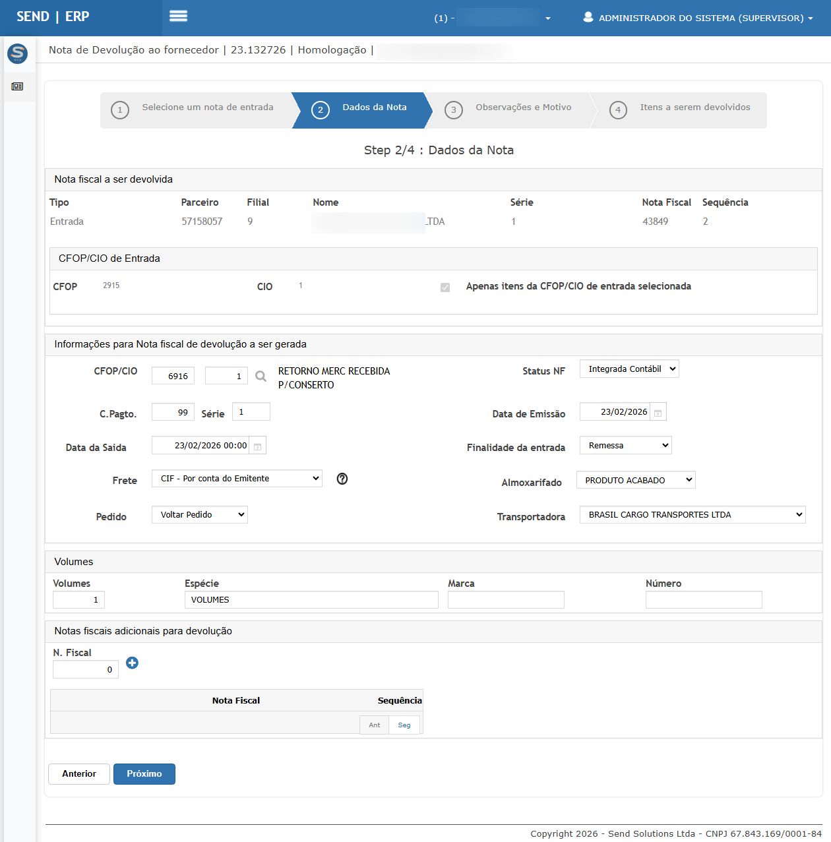Open the Administrador do Sistema user menu

click(x=698, y=18)
